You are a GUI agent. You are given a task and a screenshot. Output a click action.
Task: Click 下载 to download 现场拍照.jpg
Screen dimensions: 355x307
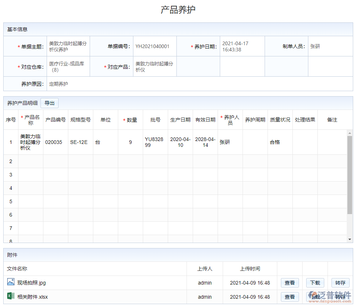315,283
